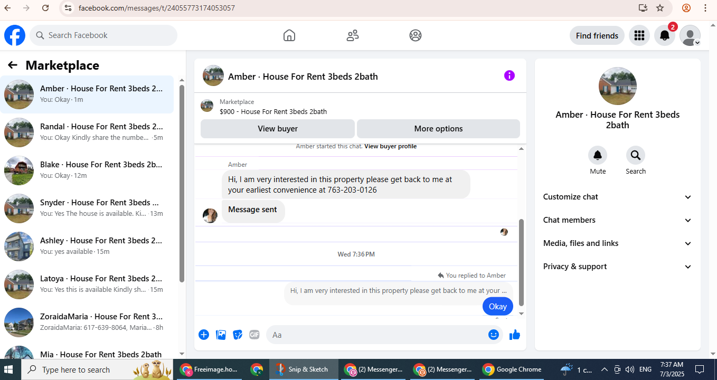The width and height of the screenshot is (717, 380).
Task: Open the Ashley conversation in the list
Action: [87, 246]
